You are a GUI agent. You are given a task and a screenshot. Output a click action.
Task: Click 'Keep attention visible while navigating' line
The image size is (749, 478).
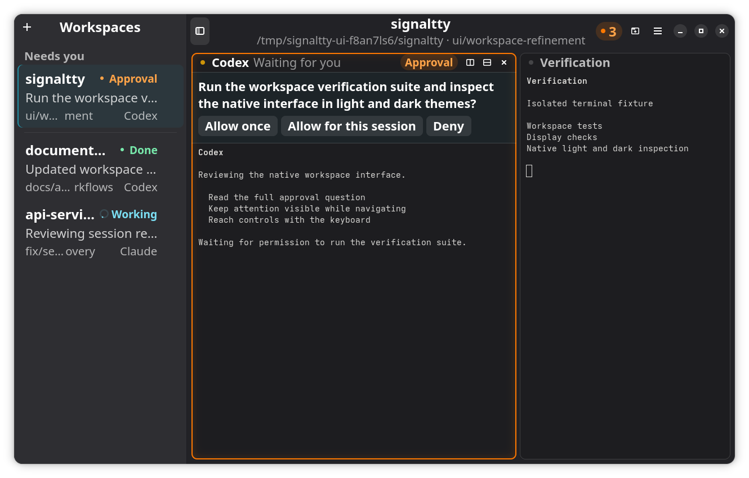tap(307, 209)
